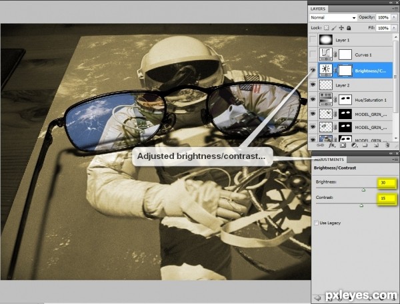The image size is (400, 304).
Task: Click chain link on Hue/Saturation 1 layer
Action: coord(335,100)
